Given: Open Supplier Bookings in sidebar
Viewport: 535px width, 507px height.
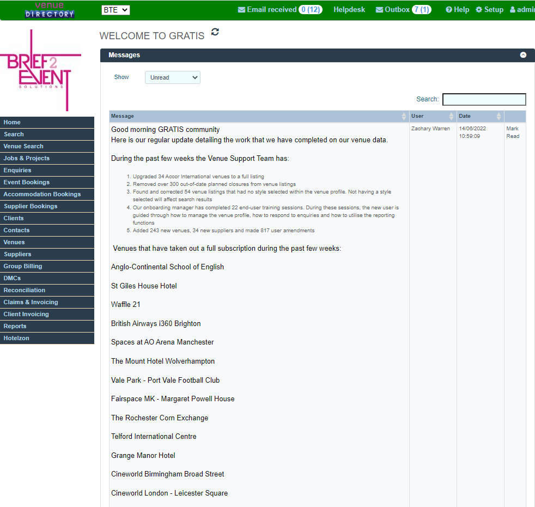Looking at the screenshot, I should point(47,206).
